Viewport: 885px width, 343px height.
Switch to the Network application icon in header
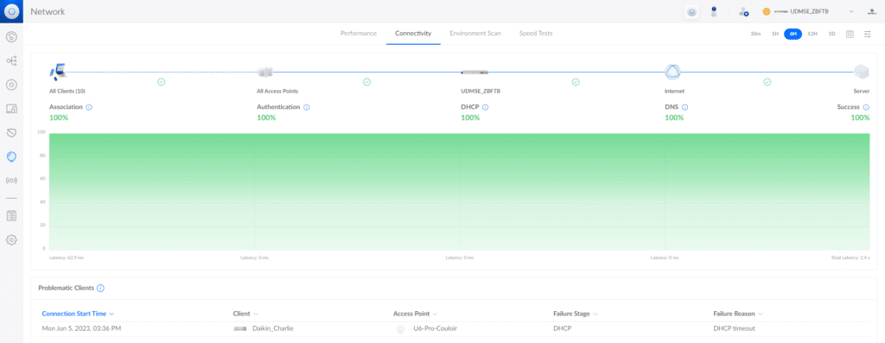[691, 11]
